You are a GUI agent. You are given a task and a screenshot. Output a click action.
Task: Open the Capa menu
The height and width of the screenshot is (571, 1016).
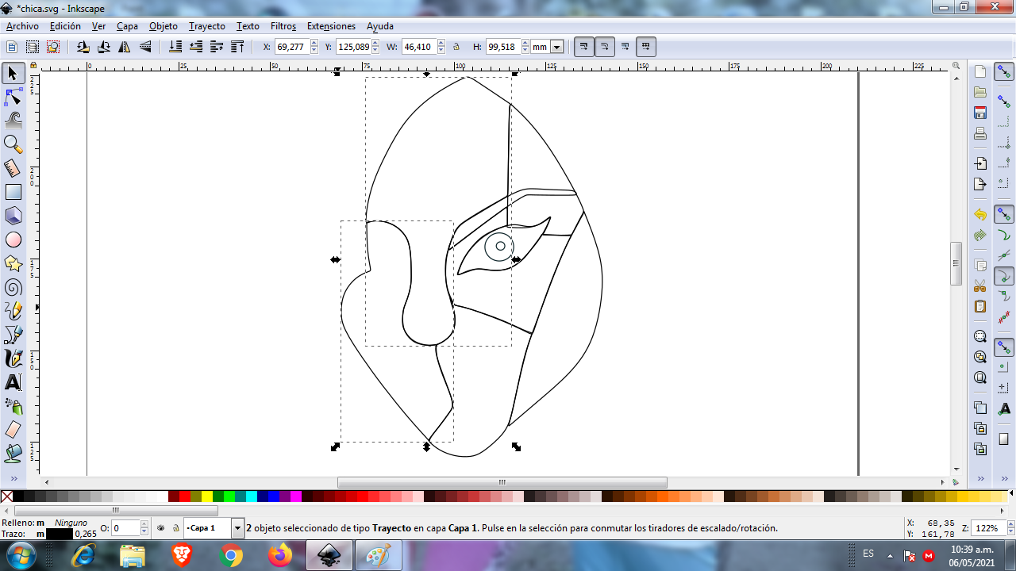point(127,26)
